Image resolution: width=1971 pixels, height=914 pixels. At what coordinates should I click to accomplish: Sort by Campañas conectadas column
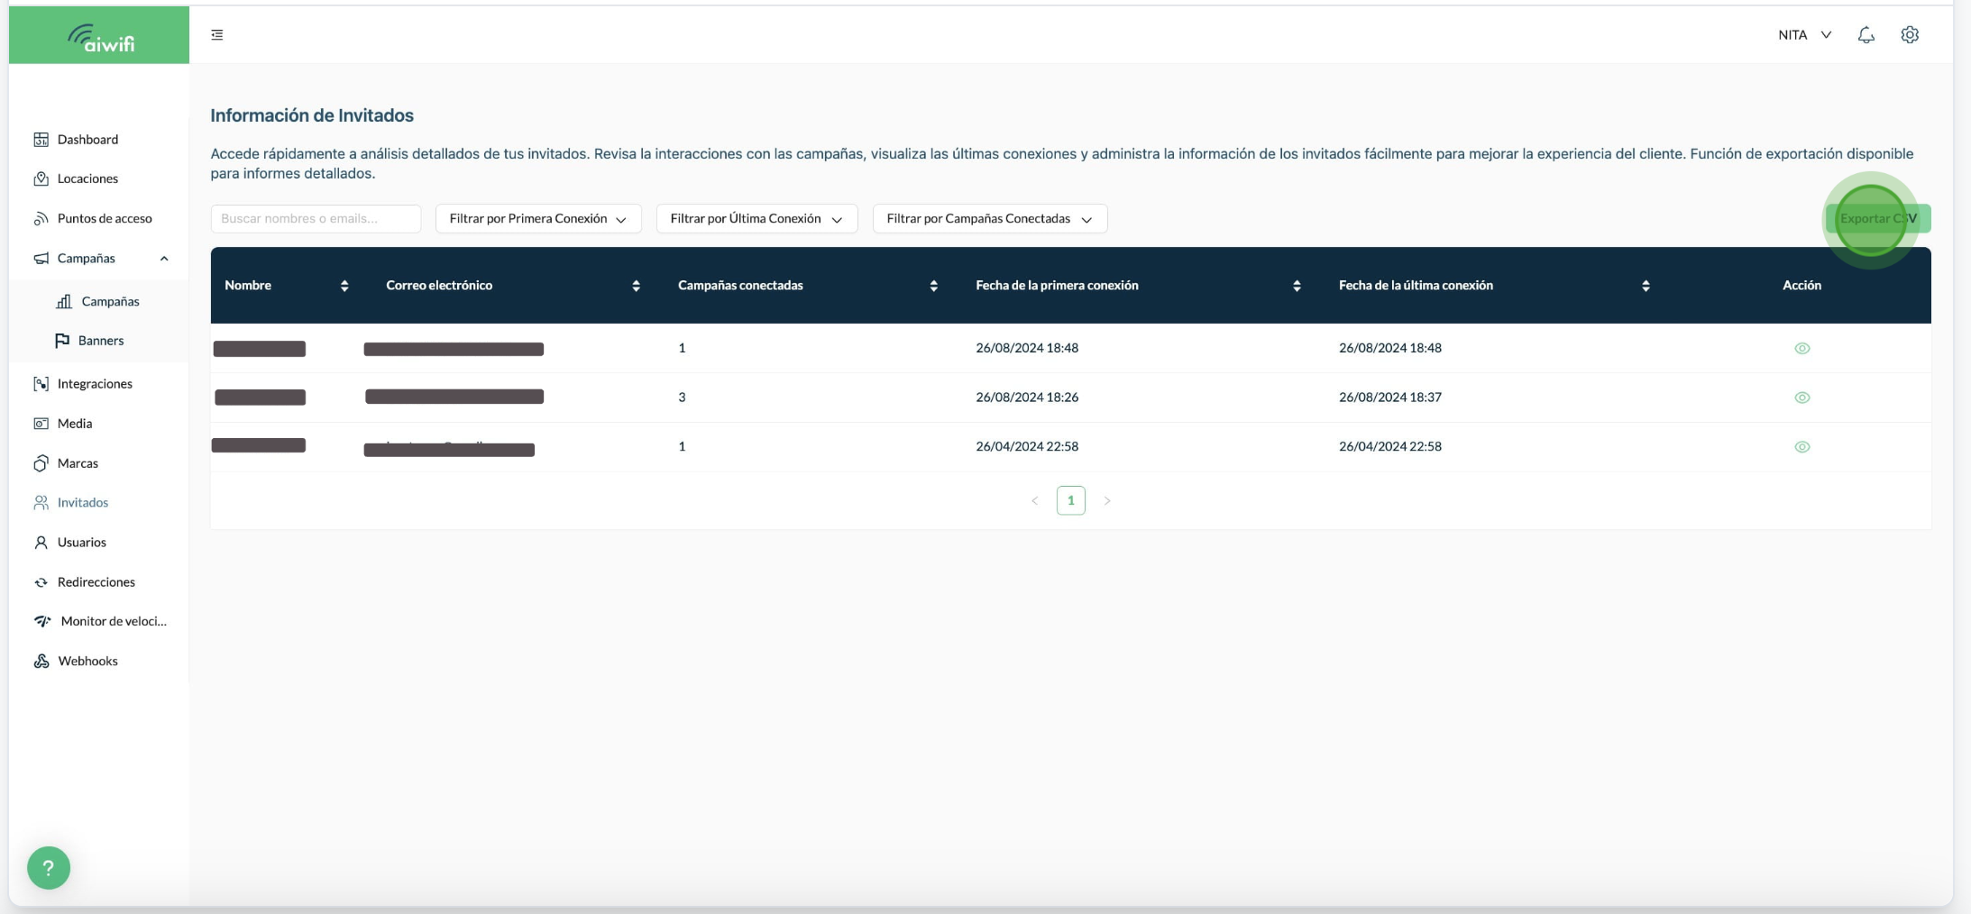click(934, 286)
